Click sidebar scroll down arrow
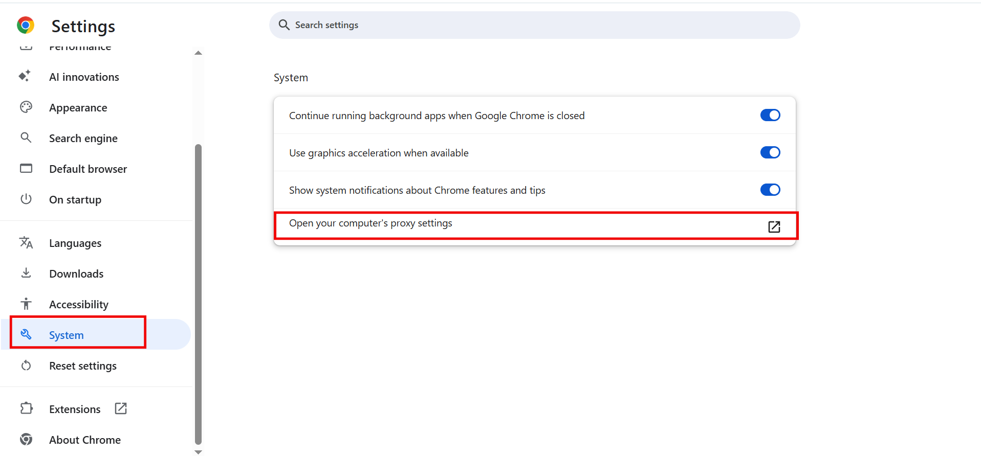 (x=199, y=452)
